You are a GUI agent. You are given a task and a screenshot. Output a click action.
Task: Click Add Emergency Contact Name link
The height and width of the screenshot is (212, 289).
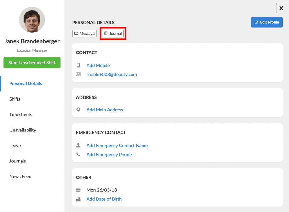pyautogui.click(x=117, y=146)
